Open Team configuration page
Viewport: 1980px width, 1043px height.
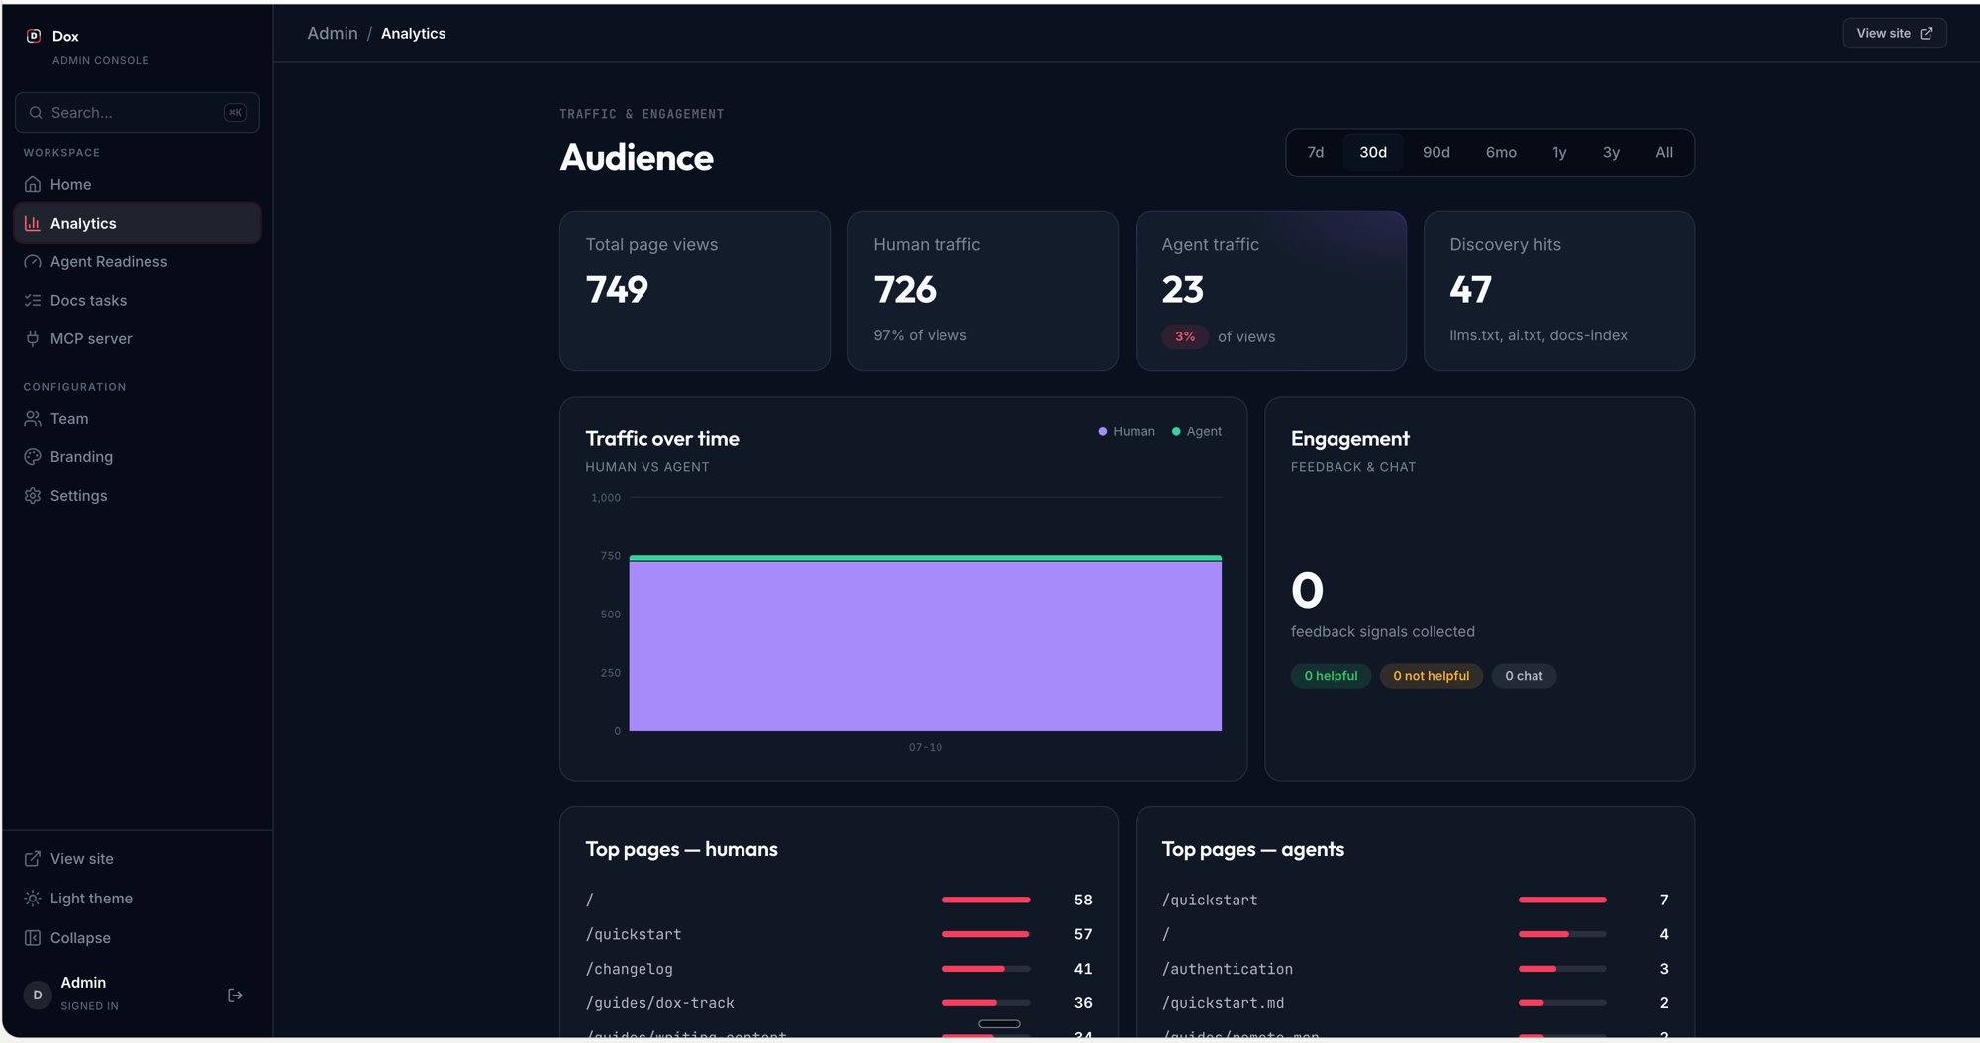click(138, 418)
